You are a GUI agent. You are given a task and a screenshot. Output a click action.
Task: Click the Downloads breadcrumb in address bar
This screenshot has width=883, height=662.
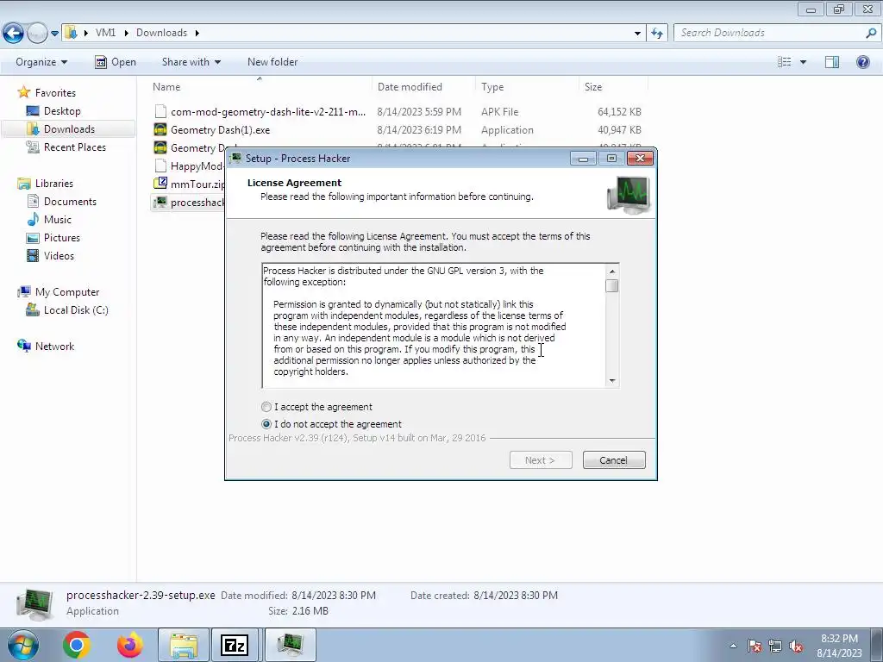point(161,33)
